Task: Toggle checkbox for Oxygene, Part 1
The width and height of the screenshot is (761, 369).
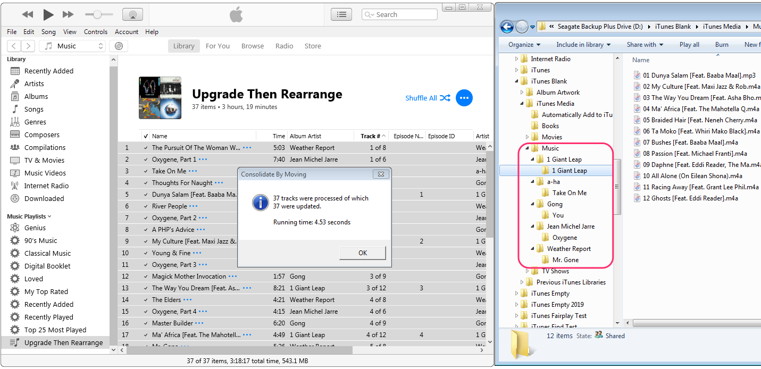Action: [x=146, y=160]
